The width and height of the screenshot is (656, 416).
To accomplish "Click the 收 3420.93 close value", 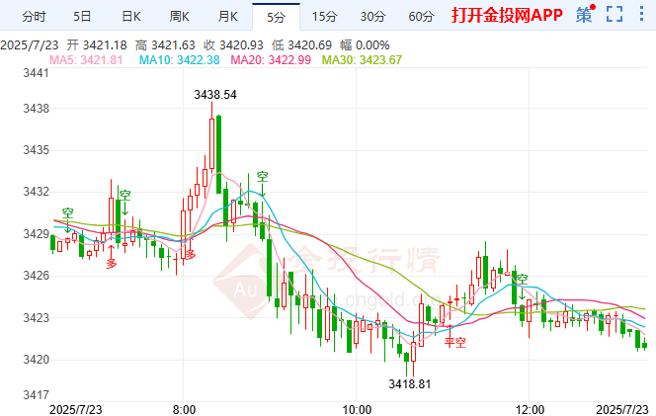I will click(233, 45).
